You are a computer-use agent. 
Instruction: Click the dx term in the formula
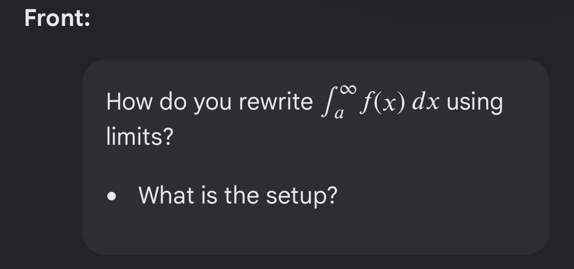426,102
